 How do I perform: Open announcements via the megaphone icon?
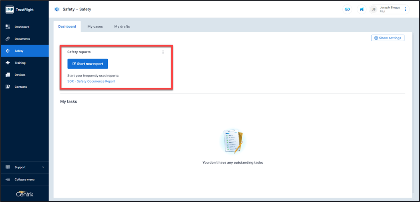pos(362,9)
